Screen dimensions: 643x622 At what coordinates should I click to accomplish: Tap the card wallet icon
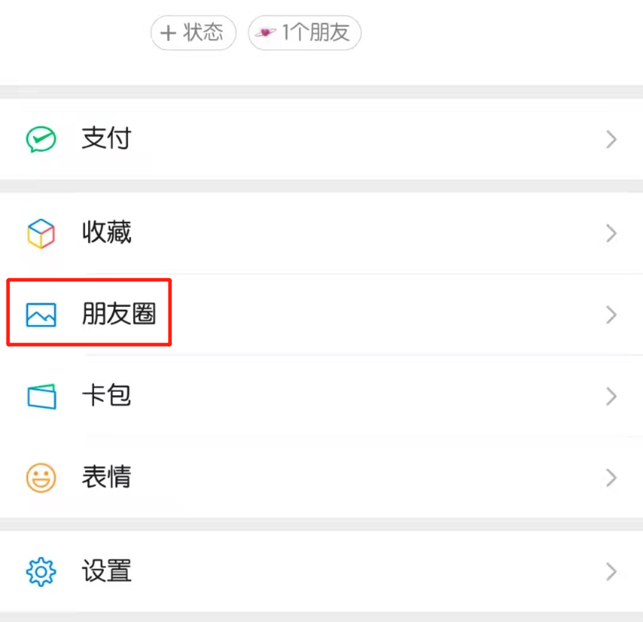[x=42, y=396]
